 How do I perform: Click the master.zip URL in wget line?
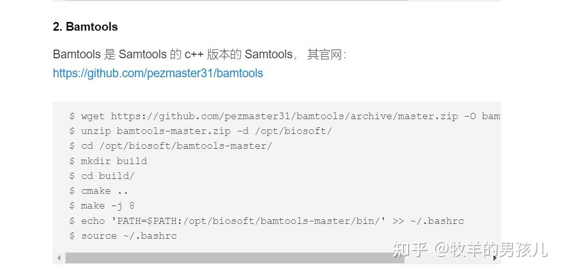pos(284,116)
